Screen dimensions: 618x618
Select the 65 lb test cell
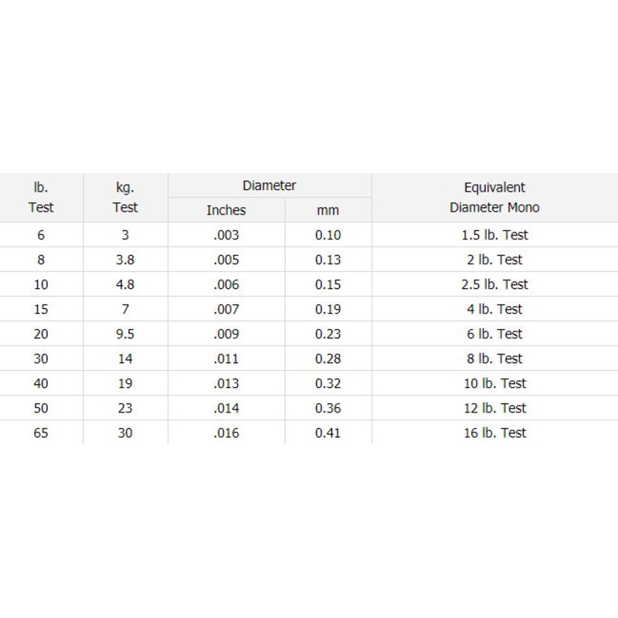point(41,433)
